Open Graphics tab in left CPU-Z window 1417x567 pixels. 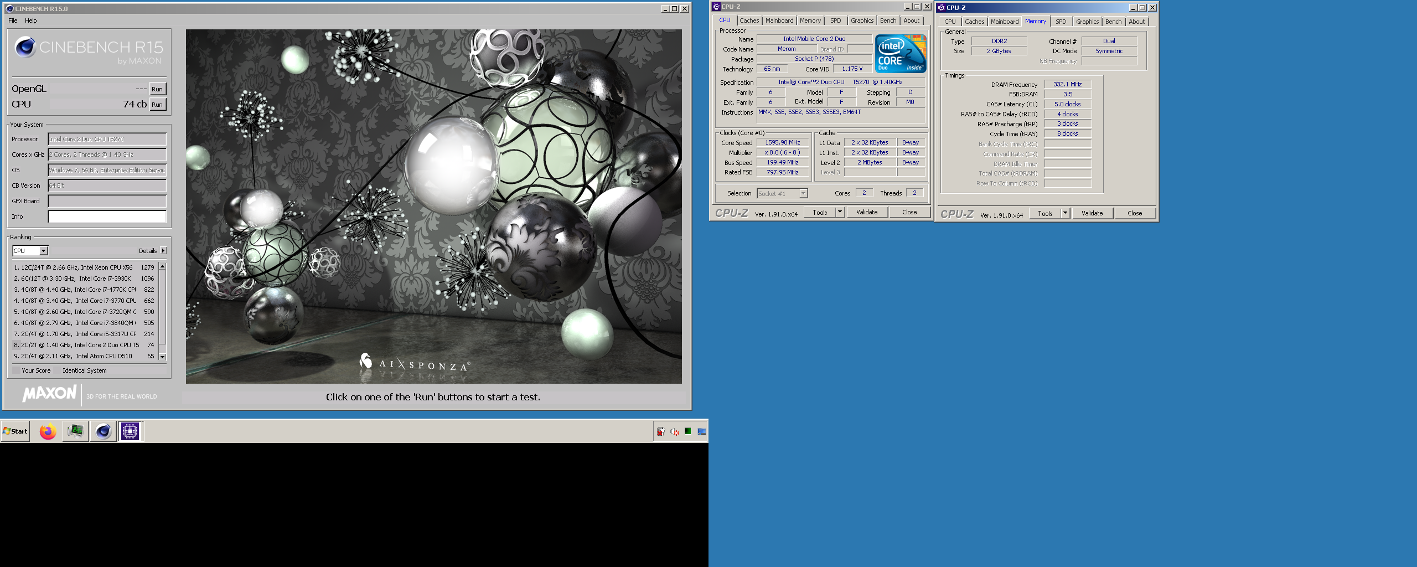[x=862, y=20]
